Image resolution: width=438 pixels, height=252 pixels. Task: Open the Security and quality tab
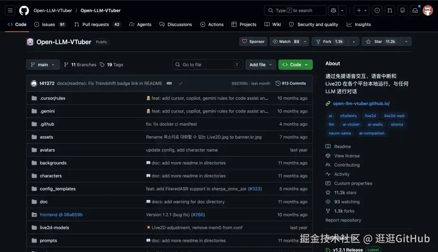[x=313, y=25]
